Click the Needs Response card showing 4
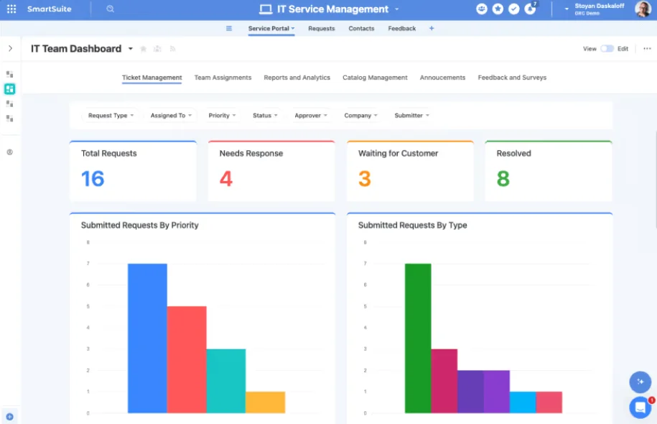The height and width of the screenshot is (424, 657). [x=271, y=171]
